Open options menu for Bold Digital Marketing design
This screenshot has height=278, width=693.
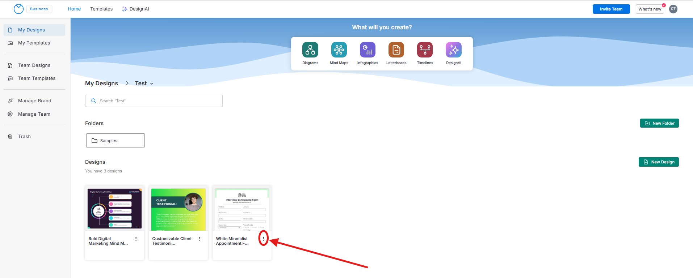pyautogui.click(x=136, y=239)
